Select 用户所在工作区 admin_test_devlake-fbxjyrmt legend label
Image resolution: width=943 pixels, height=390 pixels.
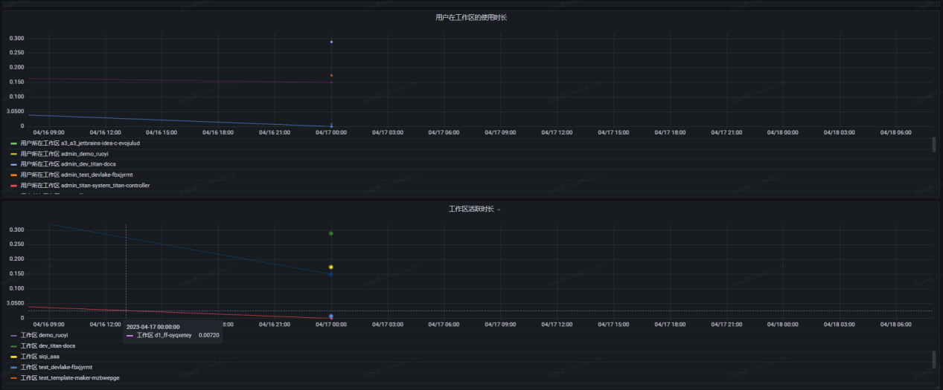pyautogui.click(x=76, y=175)
